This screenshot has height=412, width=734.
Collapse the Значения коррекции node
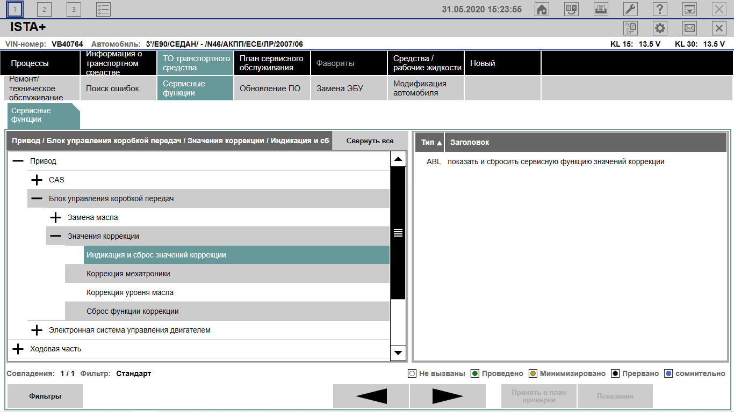(55, 236)
